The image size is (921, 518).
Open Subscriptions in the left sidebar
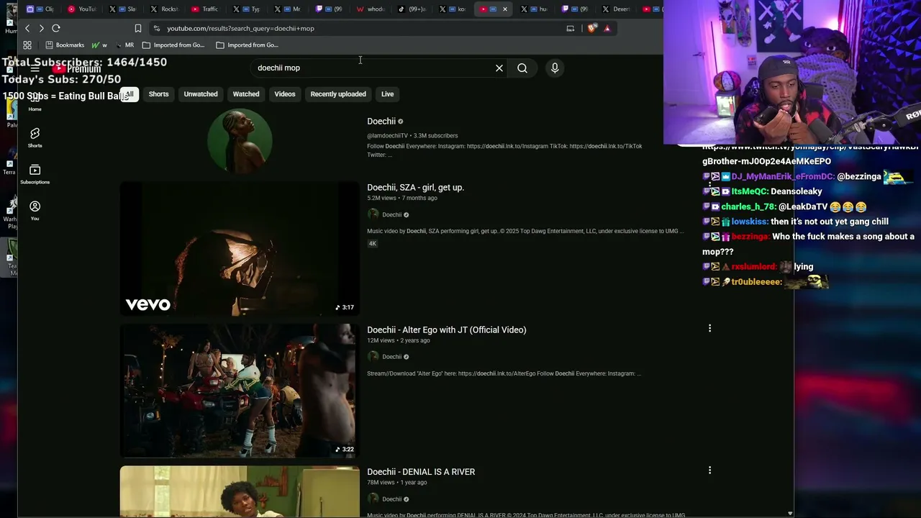pos(35,173)
